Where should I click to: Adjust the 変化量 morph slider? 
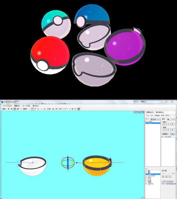pos(166,173)
